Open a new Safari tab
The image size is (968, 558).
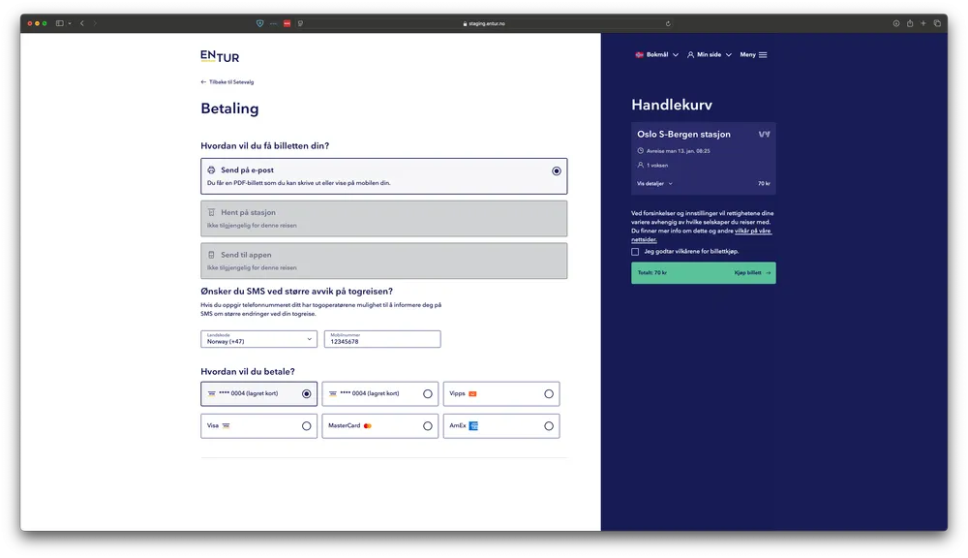[923, 23]
